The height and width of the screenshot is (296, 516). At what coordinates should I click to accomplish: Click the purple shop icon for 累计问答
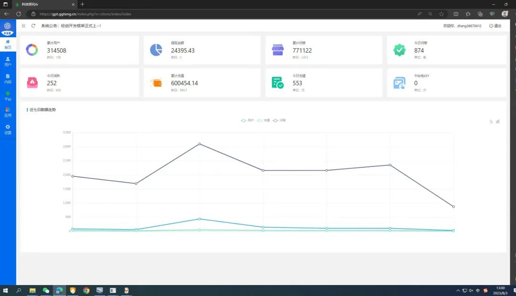click(278, 50)
